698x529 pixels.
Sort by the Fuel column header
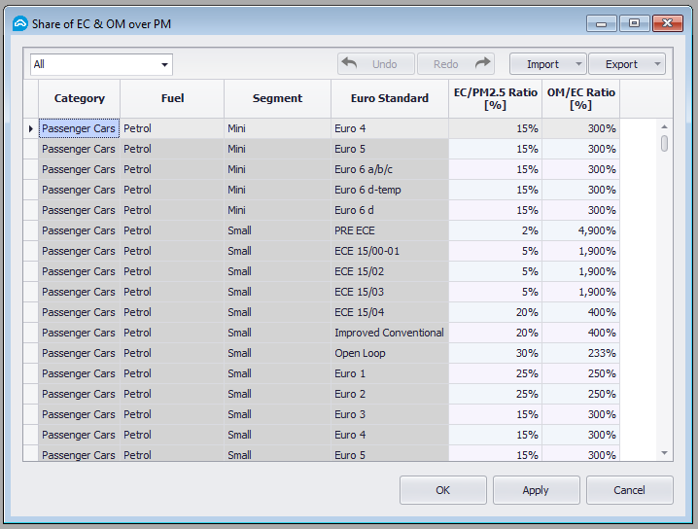tap(172, 99)
